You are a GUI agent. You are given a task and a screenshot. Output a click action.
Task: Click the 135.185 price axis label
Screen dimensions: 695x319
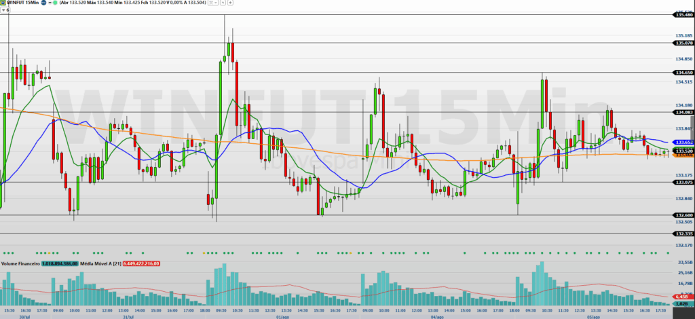pos(684,35)
